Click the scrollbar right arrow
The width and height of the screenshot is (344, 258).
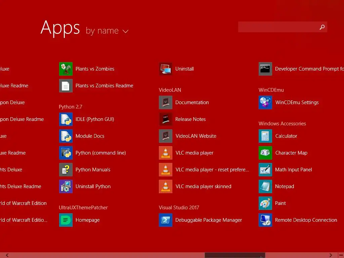331,255
